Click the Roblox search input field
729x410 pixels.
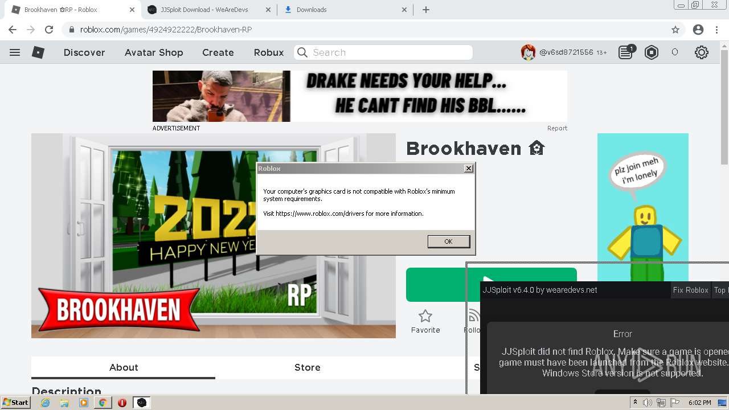383,52
